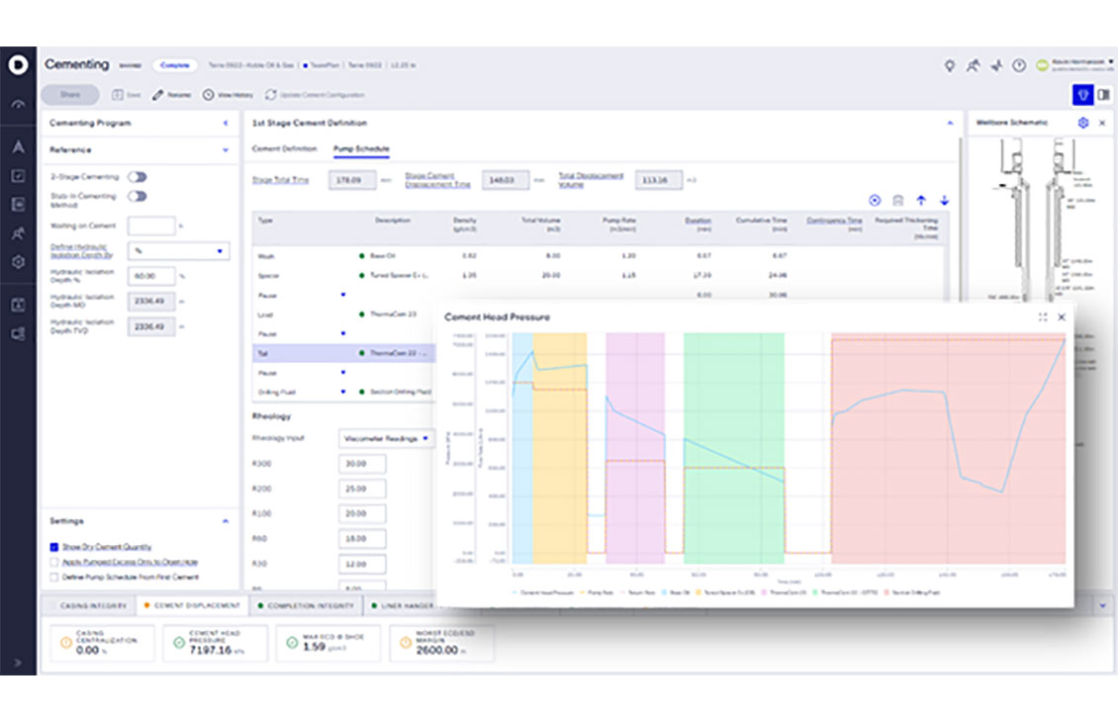Switch to Cement Definition tab

coord(285,149)
